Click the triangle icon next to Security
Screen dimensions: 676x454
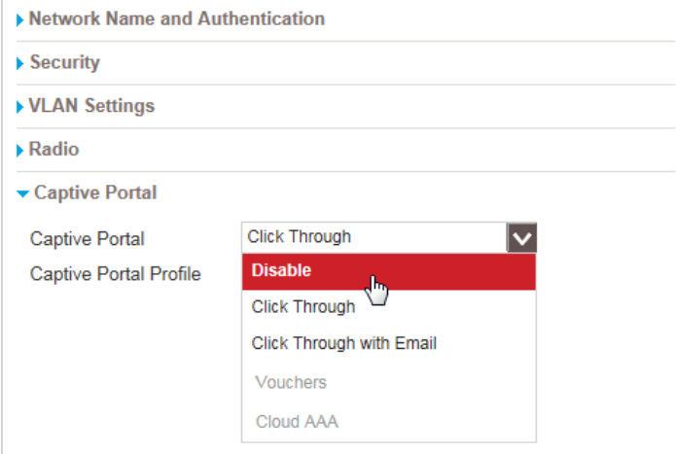pos(21,63)
